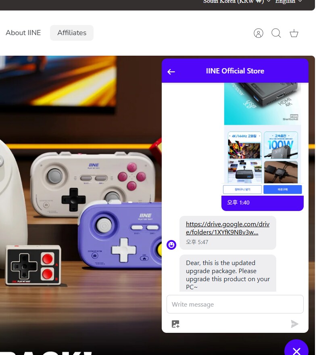
Task: Open About IINE menu item
Action: 23,33
